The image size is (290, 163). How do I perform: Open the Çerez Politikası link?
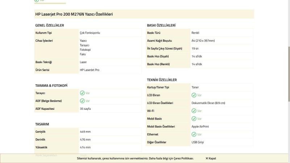[185, 158]
